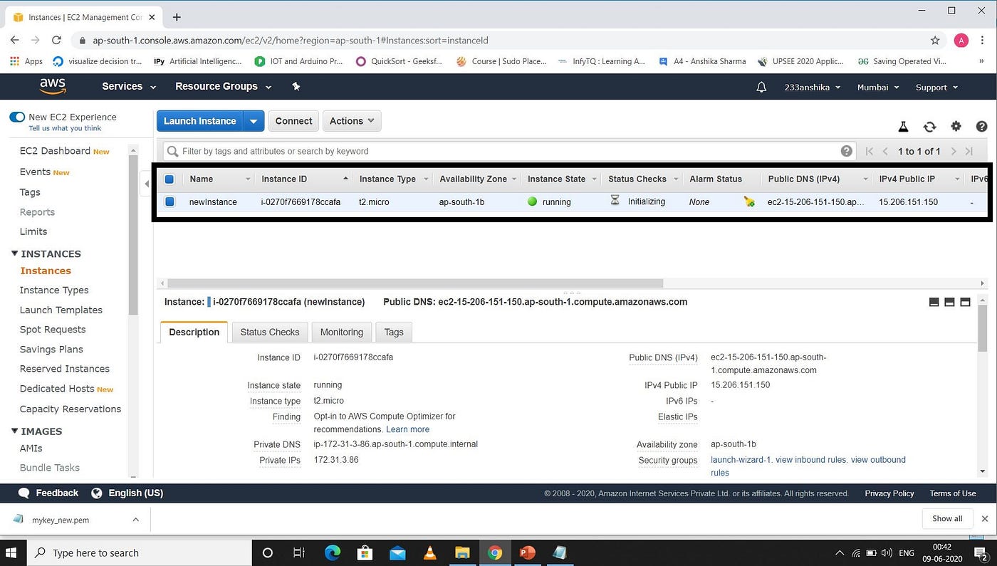The image size is (997, 566).
Task: Open Launch Templates in the sidebar
Action: click(61, 310)
